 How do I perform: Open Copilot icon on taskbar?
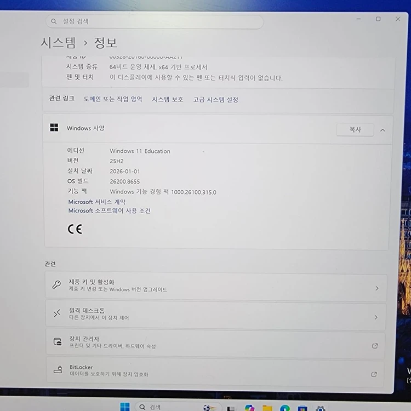click(249, 408)
